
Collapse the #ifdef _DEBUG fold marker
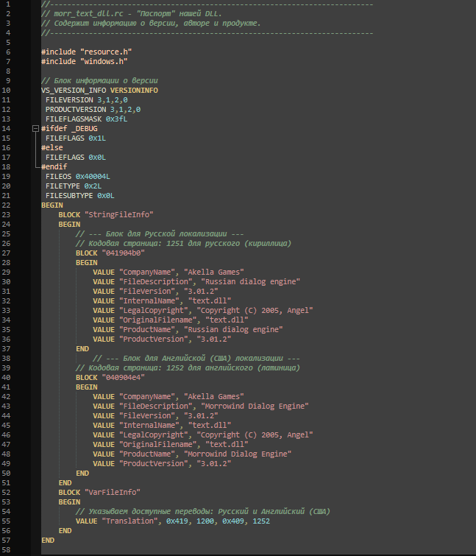(x=34, y=128)
